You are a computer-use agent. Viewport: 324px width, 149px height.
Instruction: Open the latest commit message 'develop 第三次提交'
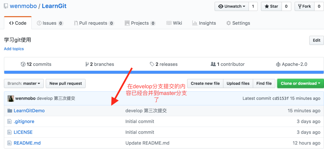point(56,99)
